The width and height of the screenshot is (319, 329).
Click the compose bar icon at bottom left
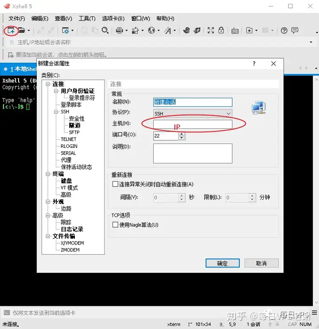7,313
